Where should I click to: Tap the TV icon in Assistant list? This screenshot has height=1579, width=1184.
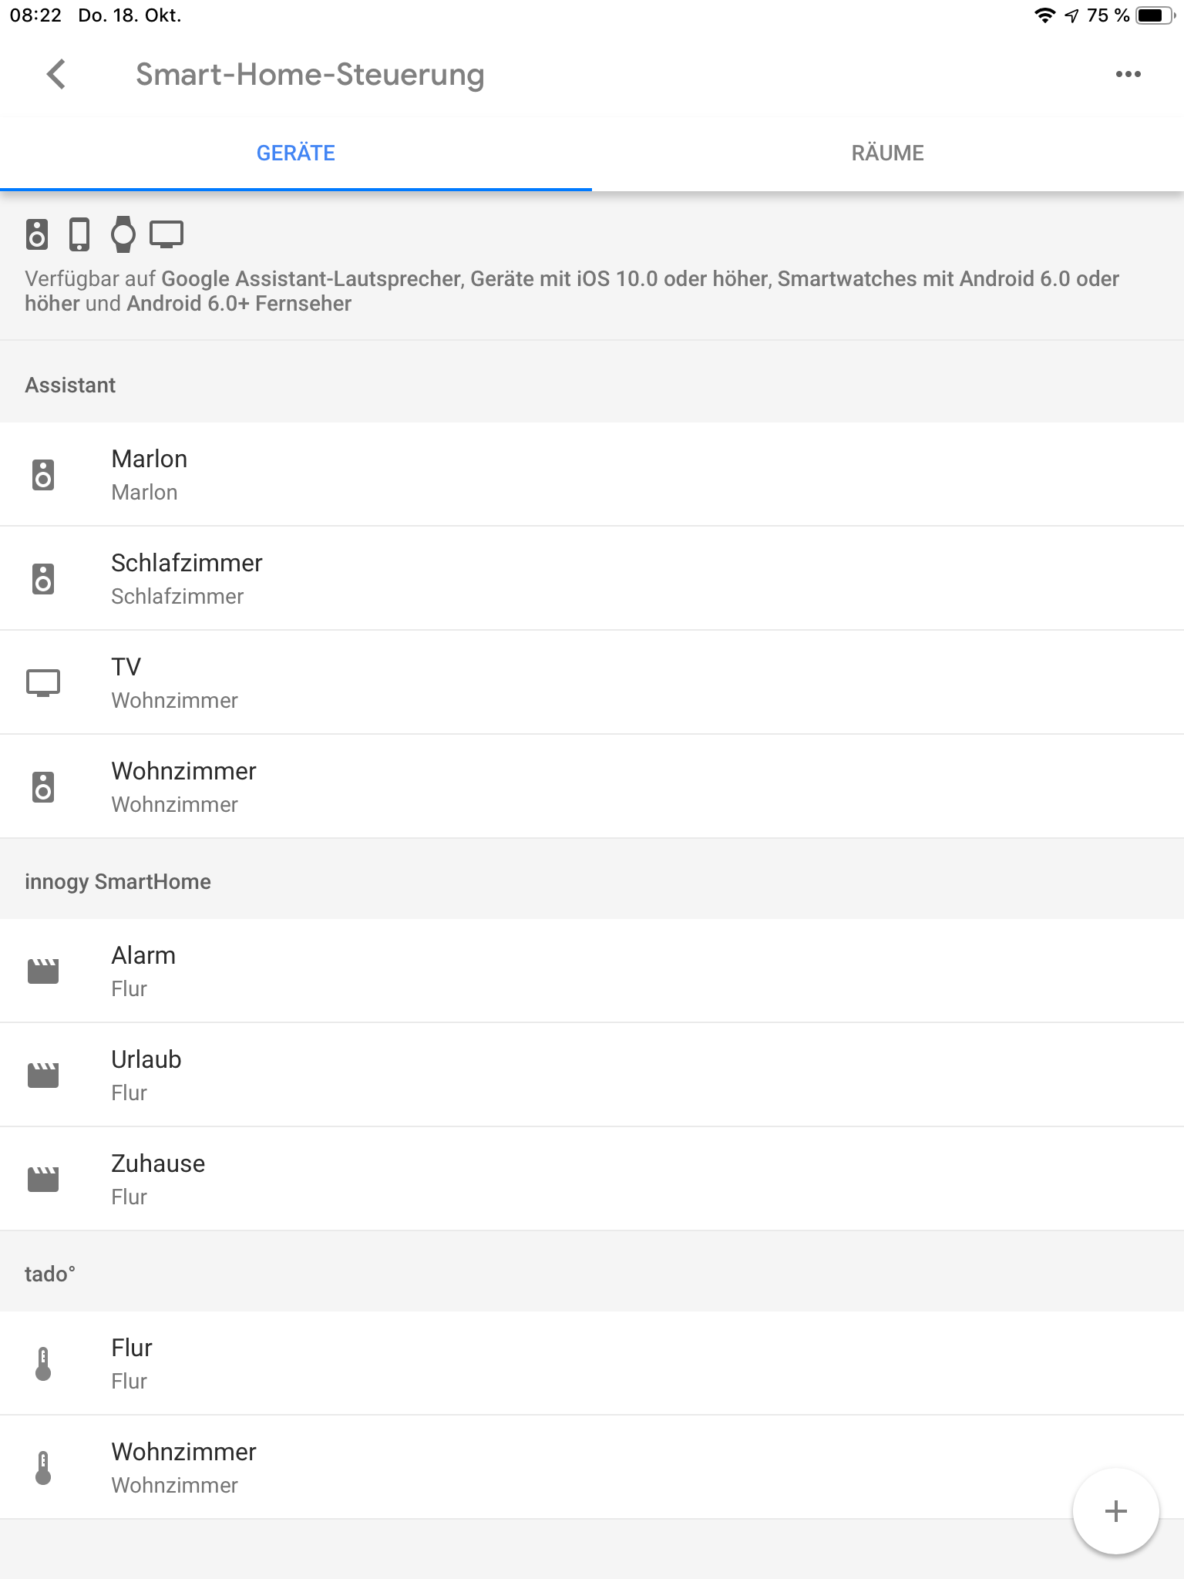pyautogui.click(x=43, y=682)
